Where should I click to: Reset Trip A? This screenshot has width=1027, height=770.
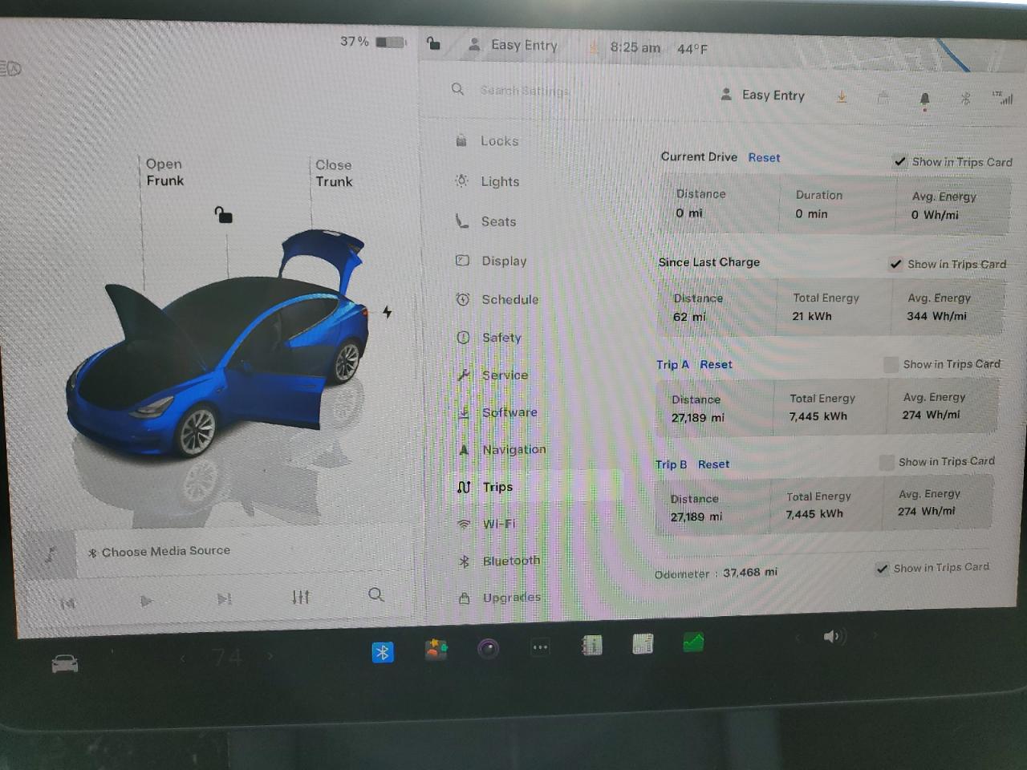coord(716,364)
